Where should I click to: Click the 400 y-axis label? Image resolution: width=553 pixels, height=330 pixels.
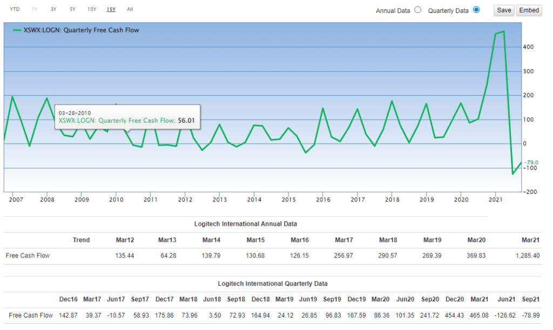(528, 47)
